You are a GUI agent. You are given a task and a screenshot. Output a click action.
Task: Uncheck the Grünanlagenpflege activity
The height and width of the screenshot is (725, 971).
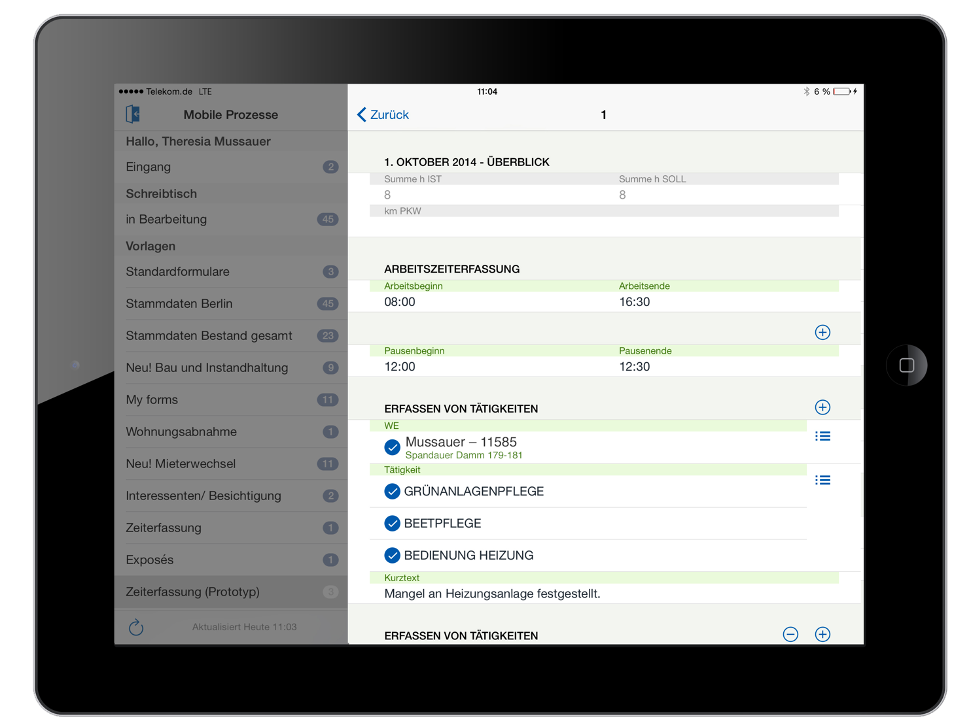(392, 492)
